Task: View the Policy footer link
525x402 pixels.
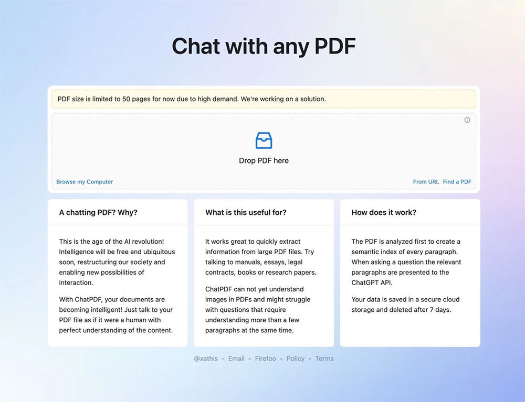Action: coord(295,358)
